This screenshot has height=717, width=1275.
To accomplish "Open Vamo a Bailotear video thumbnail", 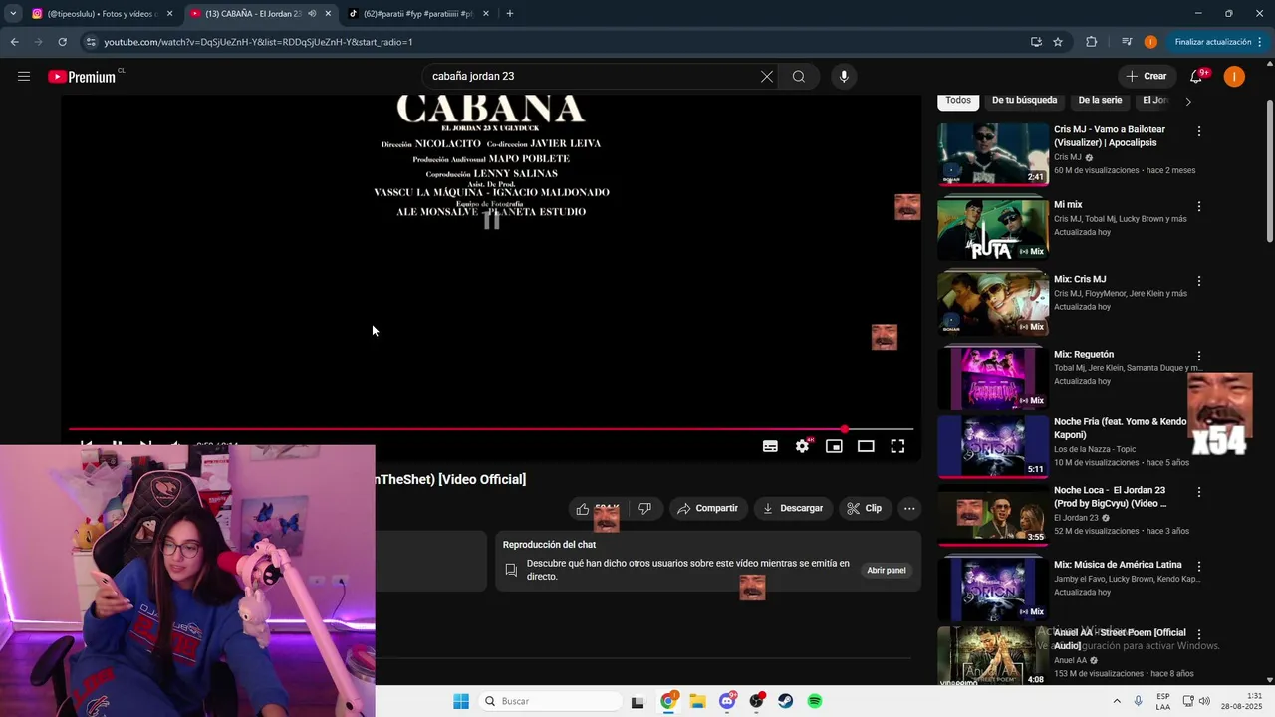I will pyautogui.click(x=993, y=154).
